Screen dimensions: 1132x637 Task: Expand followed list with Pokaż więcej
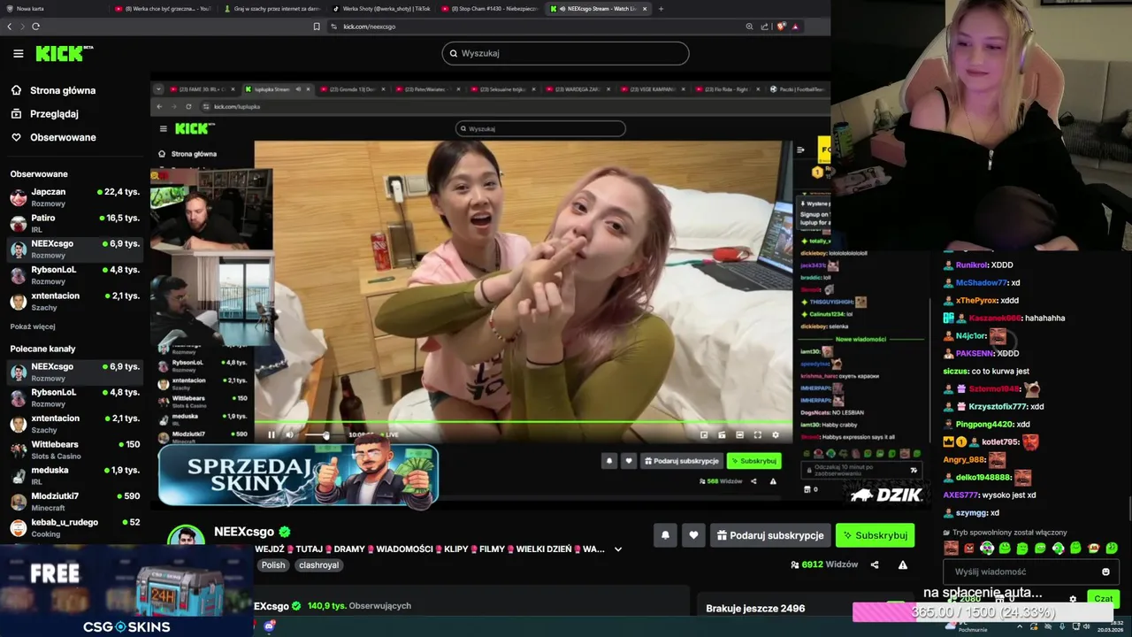tap(33, 326)
